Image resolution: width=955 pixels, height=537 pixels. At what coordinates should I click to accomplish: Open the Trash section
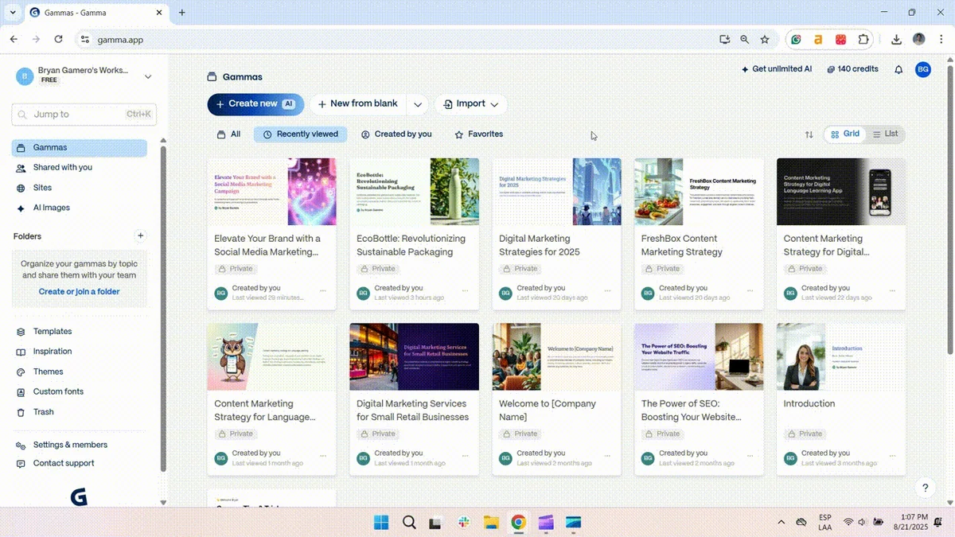click(44, 411)
